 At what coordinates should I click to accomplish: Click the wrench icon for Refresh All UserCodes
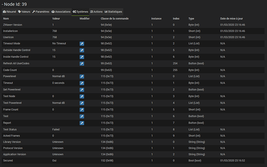[x=82, y=64]
